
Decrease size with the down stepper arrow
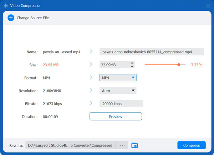[x=132, y=67]
